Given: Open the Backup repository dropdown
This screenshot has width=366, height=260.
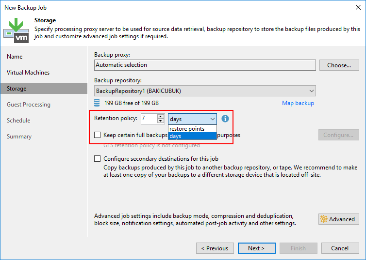Looking at the screenshot, I should point(311,91).
